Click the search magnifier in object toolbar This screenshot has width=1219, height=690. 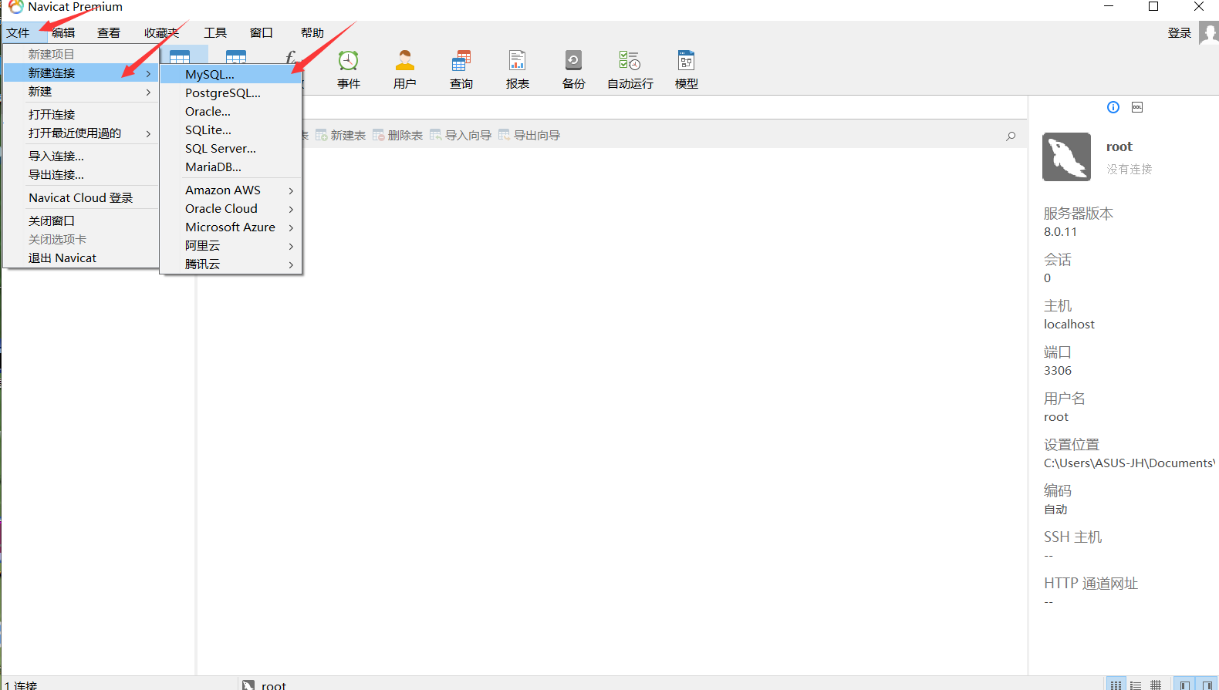(1011, 136)
